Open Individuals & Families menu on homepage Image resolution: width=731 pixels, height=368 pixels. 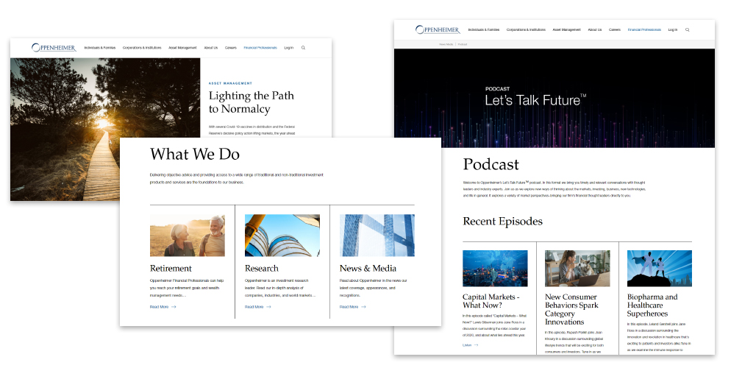[x=100, y=48]
